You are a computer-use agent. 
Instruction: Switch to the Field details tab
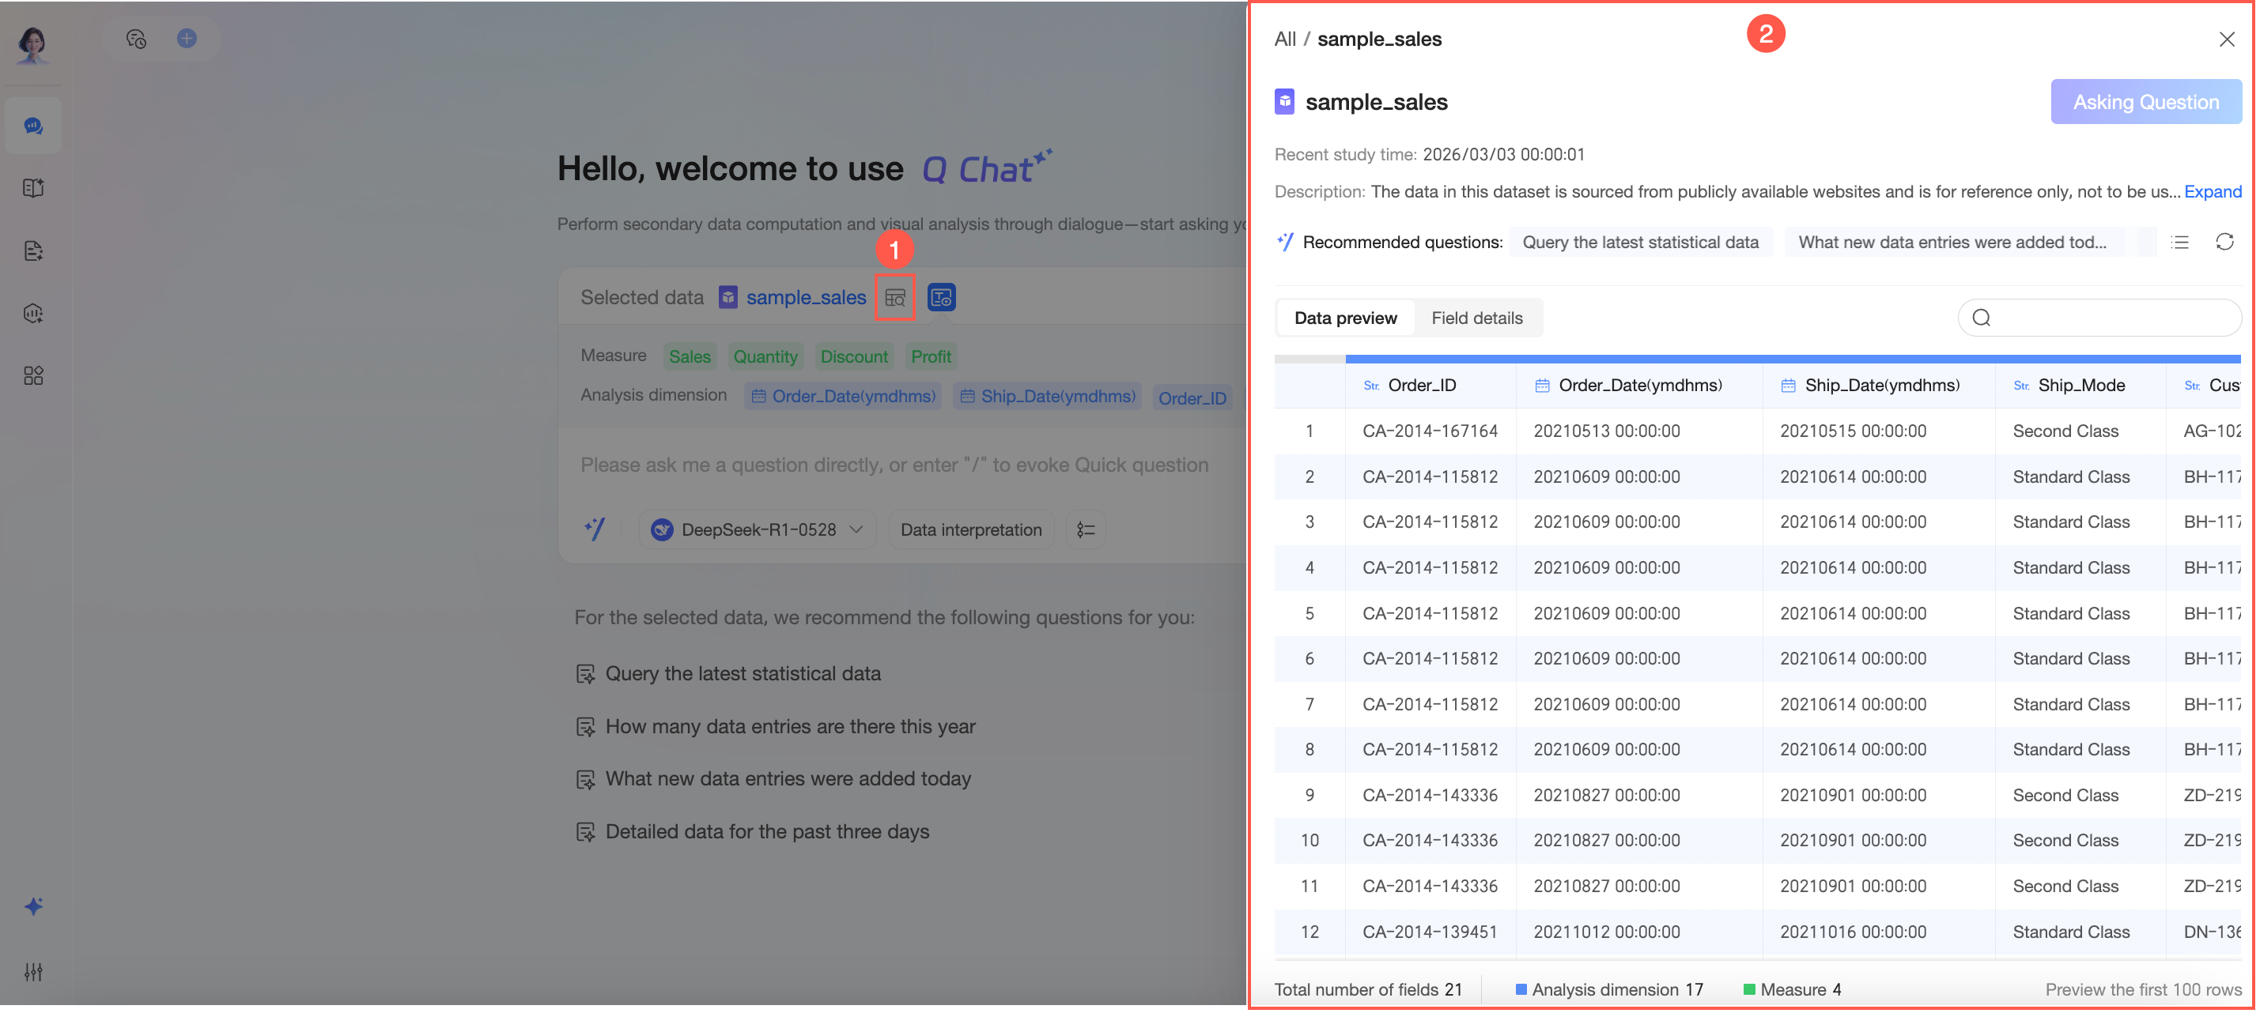click(x=1476, y=318)
